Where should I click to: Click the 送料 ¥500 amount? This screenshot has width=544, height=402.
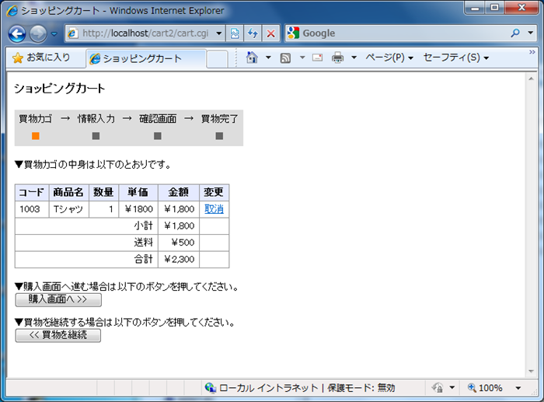coord(183,243)
